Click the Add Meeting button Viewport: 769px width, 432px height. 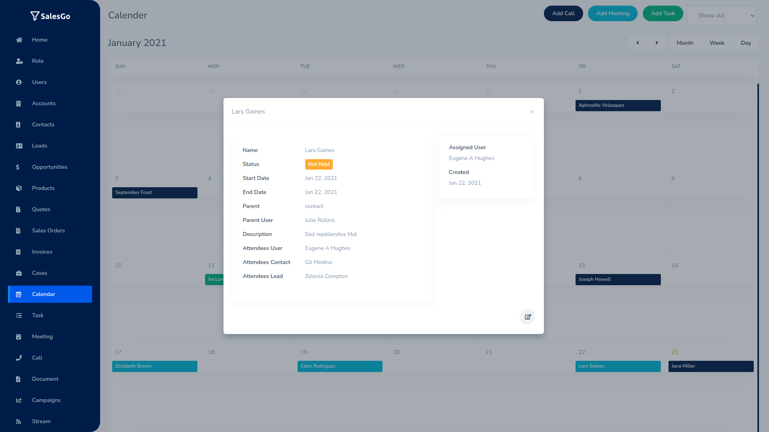pyautogui.click(x=612, y=14)
